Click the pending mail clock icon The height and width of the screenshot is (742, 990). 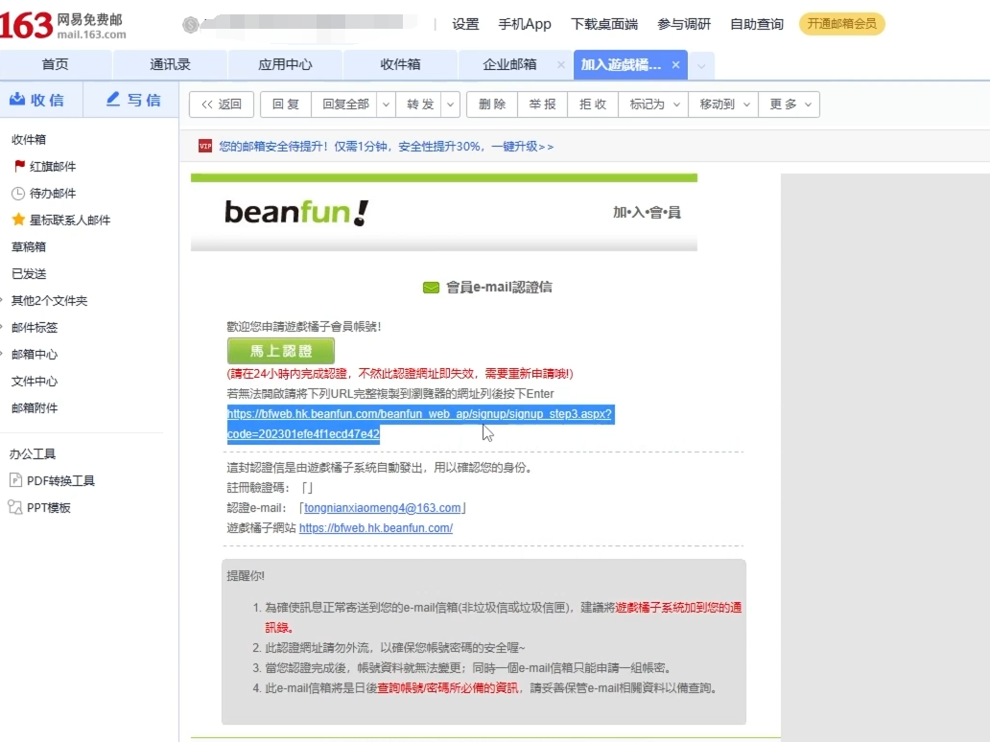18,193
